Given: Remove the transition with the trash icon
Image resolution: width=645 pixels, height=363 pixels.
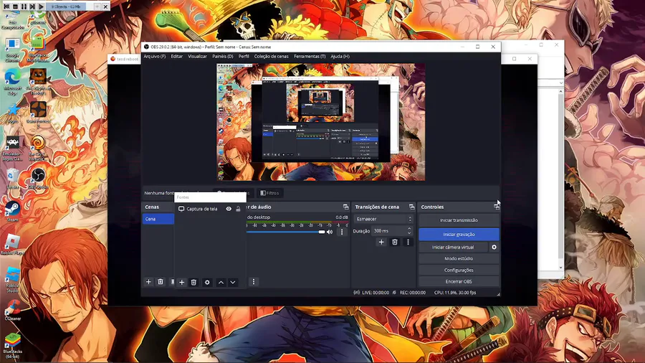Looking at the screenshot, I should coord(394,242).
